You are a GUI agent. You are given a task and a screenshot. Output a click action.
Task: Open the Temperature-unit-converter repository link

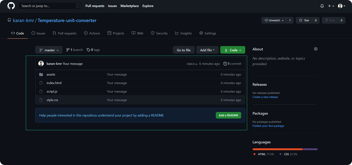point(67,20)
